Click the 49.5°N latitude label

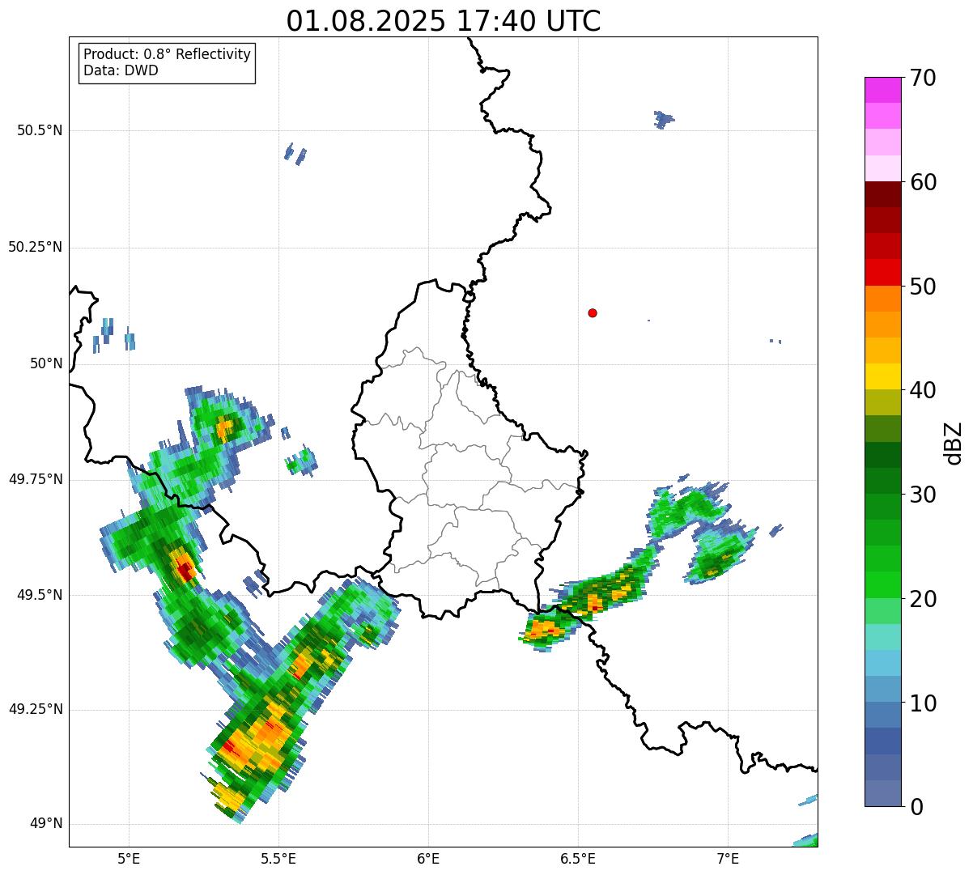point(40,595)
